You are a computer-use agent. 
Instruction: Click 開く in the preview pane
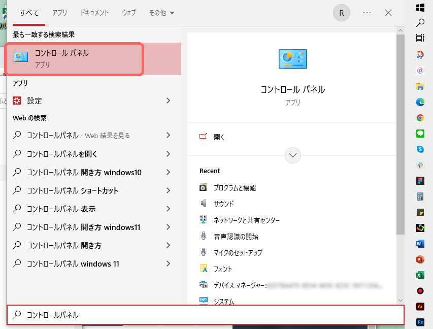point(219,137)
